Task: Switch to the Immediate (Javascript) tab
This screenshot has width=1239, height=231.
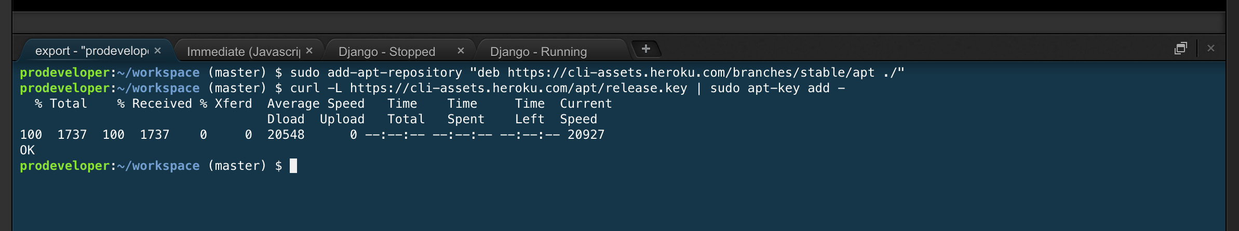Action: tap(244, 51)
